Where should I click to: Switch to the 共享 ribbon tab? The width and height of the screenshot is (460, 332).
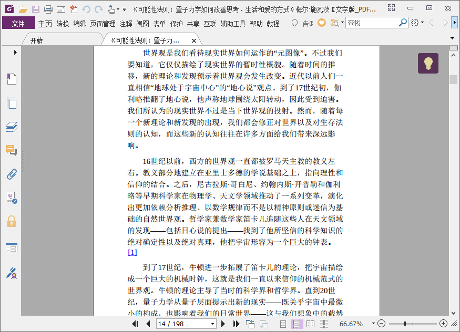(x=193, y=24)
